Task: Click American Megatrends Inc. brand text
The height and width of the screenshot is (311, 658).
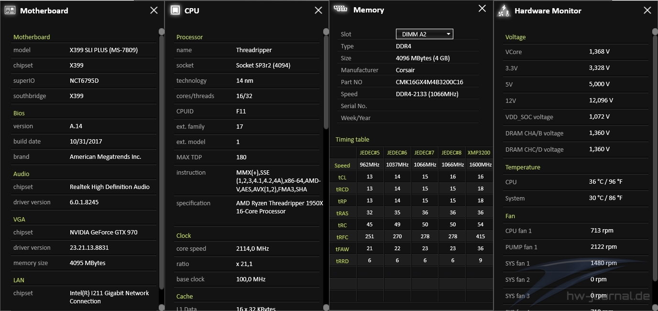Action: tap(105, 156)
